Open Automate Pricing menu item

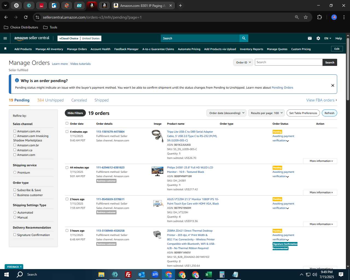coord(189,49)
